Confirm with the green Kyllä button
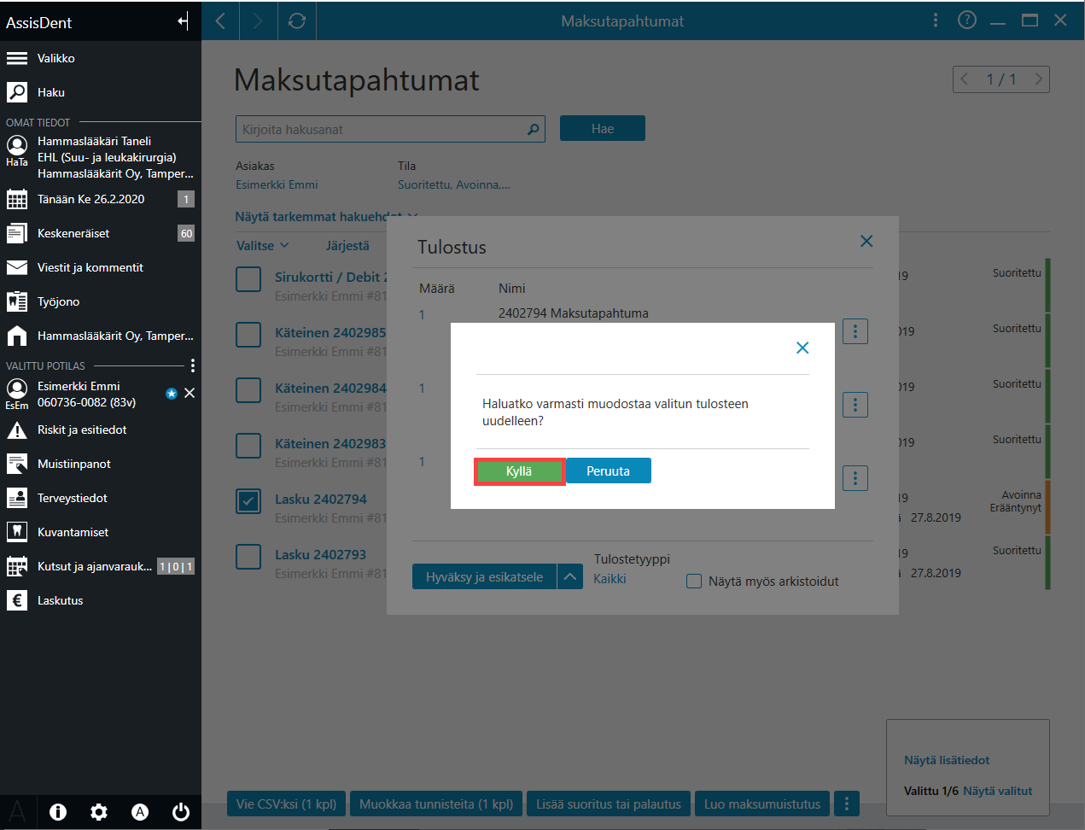Screen dimensions: 1085x830 (x=519, y=471)
